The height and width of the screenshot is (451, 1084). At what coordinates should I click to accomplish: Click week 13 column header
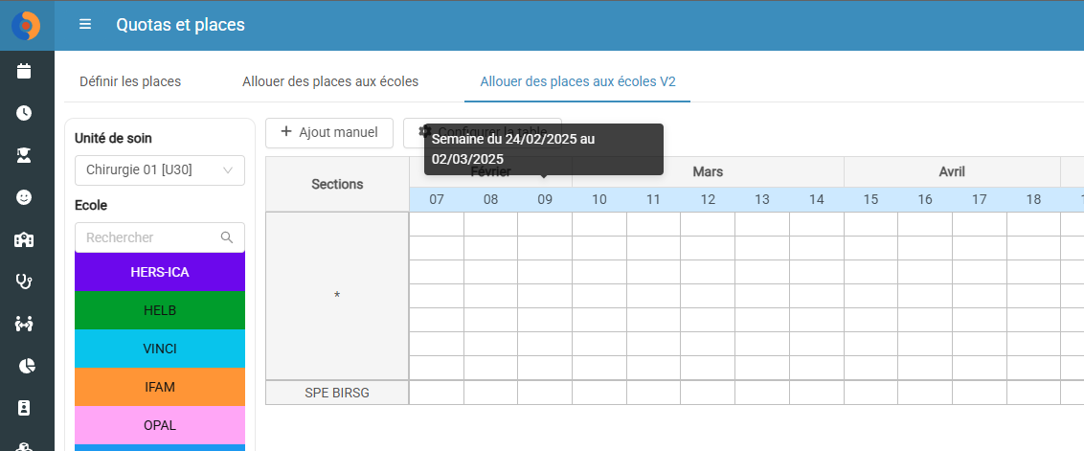(x=762, y=200)
